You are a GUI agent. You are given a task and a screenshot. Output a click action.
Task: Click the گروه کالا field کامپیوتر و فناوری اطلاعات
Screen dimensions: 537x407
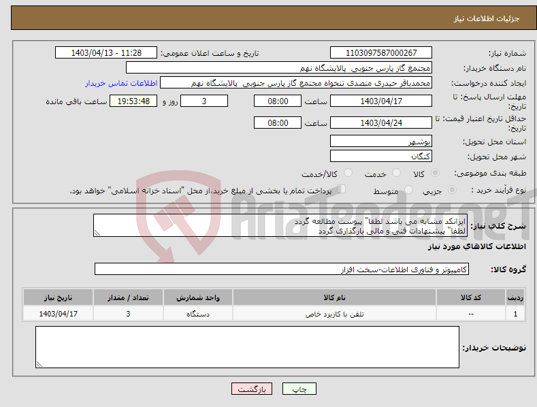tap(282, 269)
